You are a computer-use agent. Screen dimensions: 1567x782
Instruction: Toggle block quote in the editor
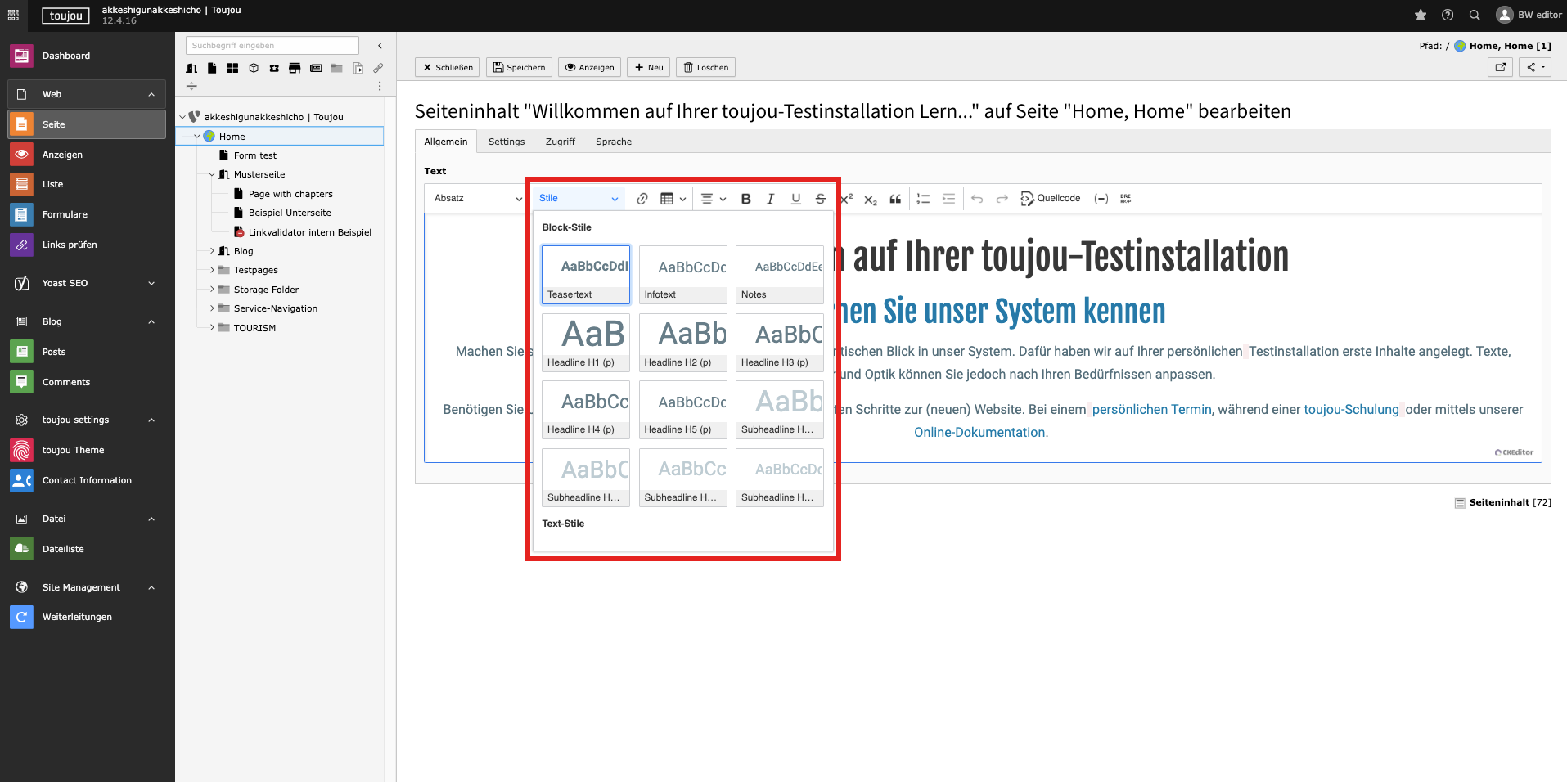coord(895,198)
